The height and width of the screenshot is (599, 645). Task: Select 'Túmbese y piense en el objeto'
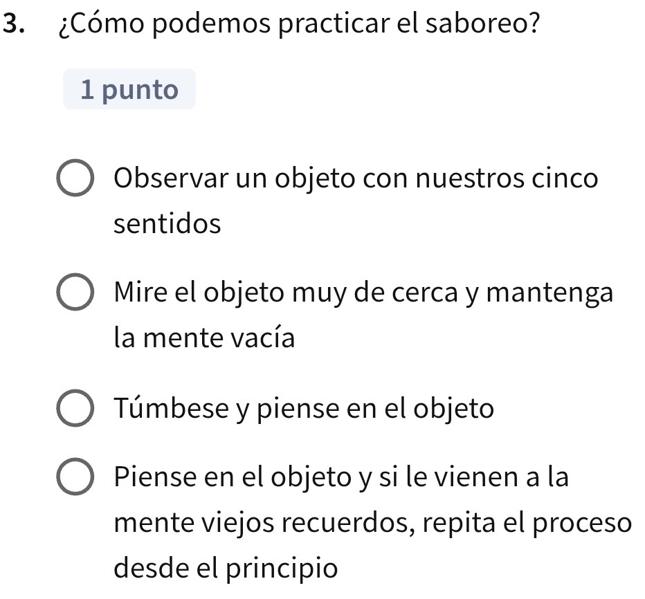coord(75,408)
